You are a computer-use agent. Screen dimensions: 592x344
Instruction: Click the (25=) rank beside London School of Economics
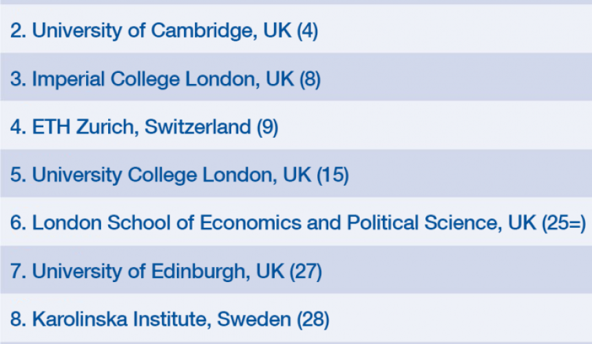[x=564, y=223]
